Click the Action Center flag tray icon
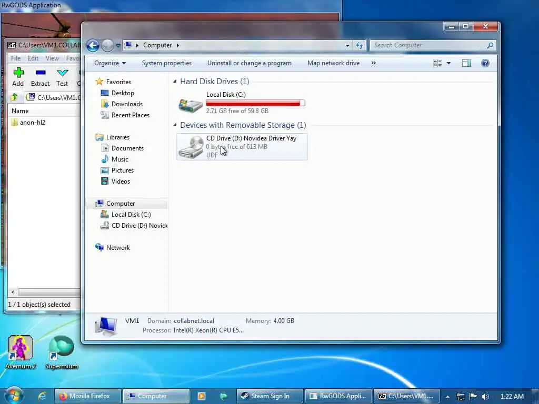Screen dimensions: 539x404 473,397
